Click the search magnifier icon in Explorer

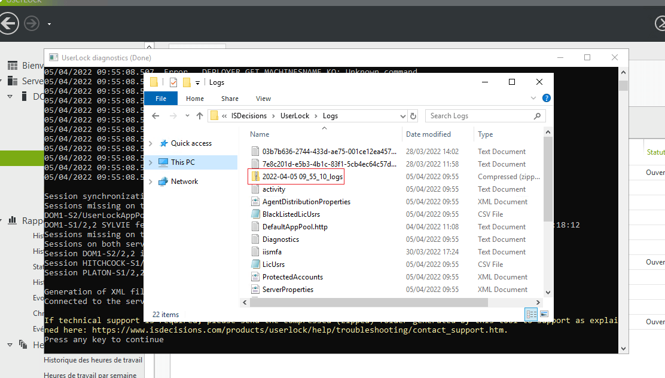(x=538, y=116)
